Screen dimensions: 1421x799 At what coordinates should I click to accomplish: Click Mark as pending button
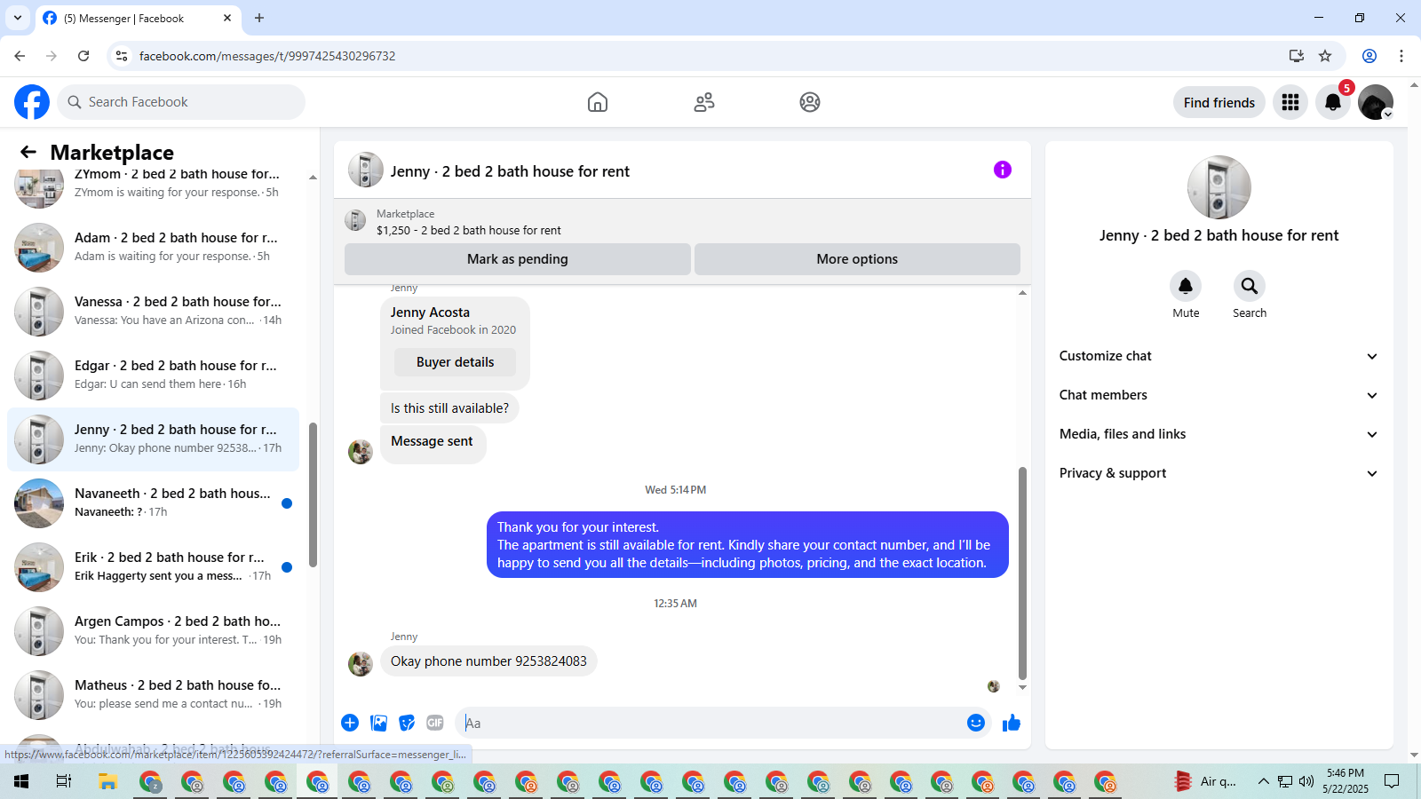518,259
